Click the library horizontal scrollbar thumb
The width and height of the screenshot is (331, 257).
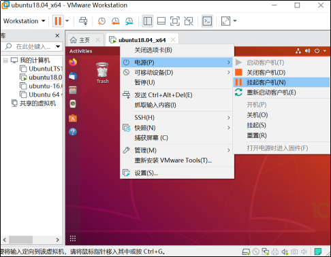point(20,239)
